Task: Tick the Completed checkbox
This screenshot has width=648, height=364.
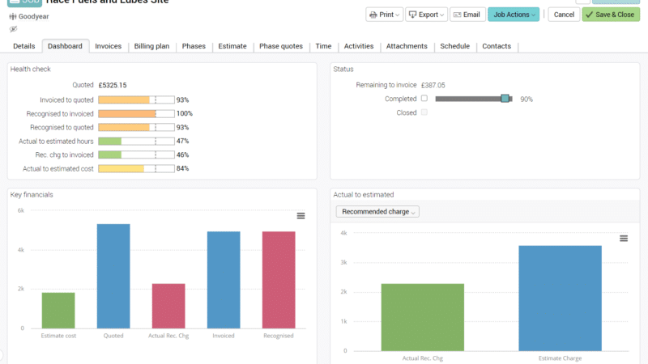Action: [x=424, y=98]
